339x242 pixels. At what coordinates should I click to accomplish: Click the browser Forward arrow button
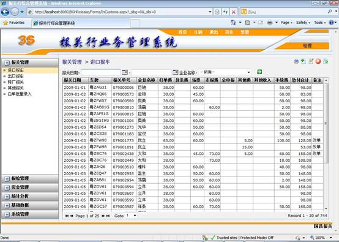click(15, 12)
